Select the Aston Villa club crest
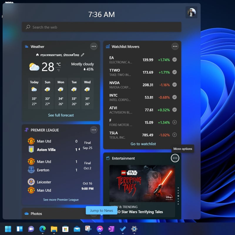The height and width of the screenshot is (235, 235). pyautogui.click(x=31, y=149)
